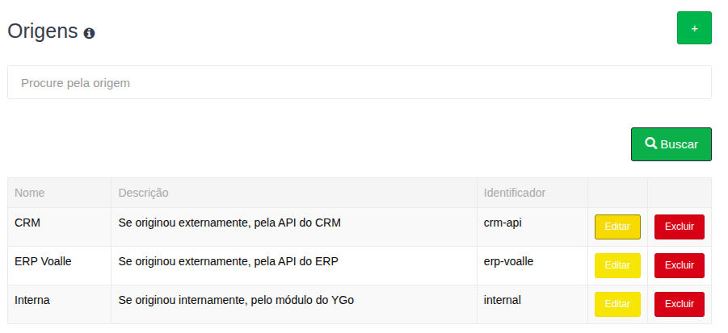Delete the CRM origin
Viewport: 728px width, 333px height.
[679, 227]
